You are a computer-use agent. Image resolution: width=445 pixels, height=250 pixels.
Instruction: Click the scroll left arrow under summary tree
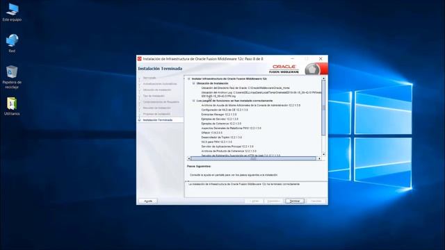189,158
